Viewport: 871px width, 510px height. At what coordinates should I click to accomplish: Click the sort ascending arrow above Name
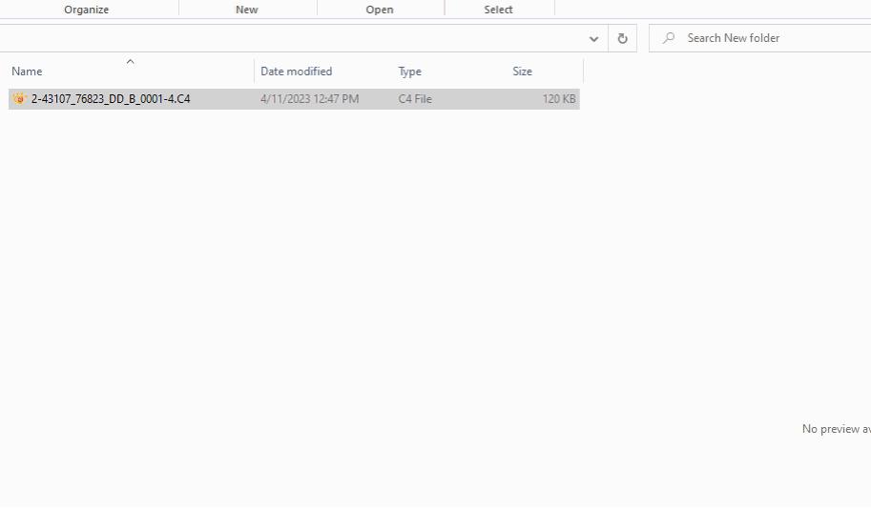coord(131,62)
